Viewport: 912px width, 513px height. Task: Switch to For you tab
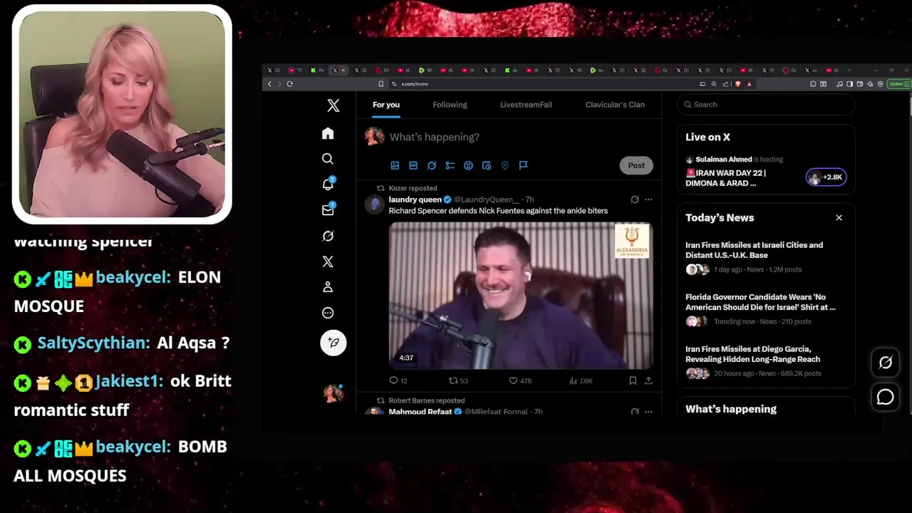(x=386, y=105)
